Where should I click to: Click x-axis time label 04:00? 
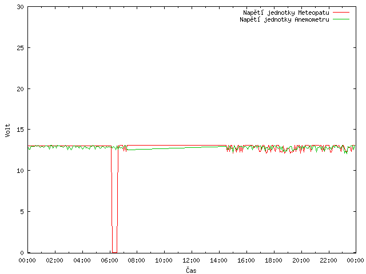[x=82, y=260]
